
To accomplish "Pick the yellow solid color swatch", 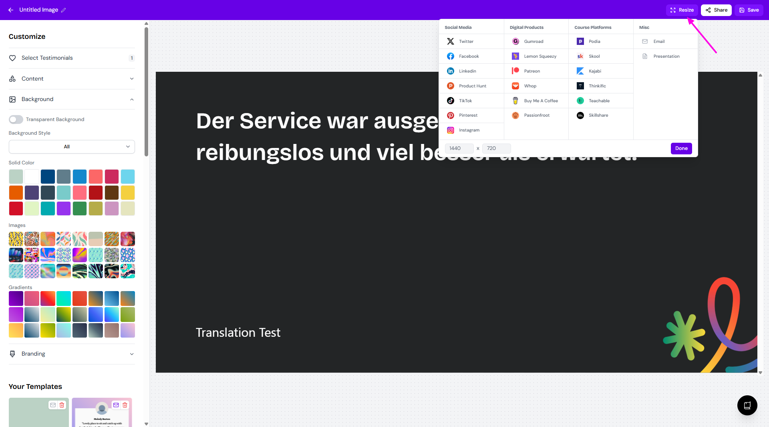I will click(128, 193).
